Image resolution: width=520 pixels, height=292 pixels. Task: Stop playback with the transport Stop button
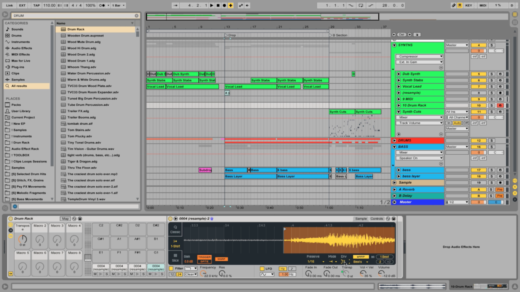[218, 5]
